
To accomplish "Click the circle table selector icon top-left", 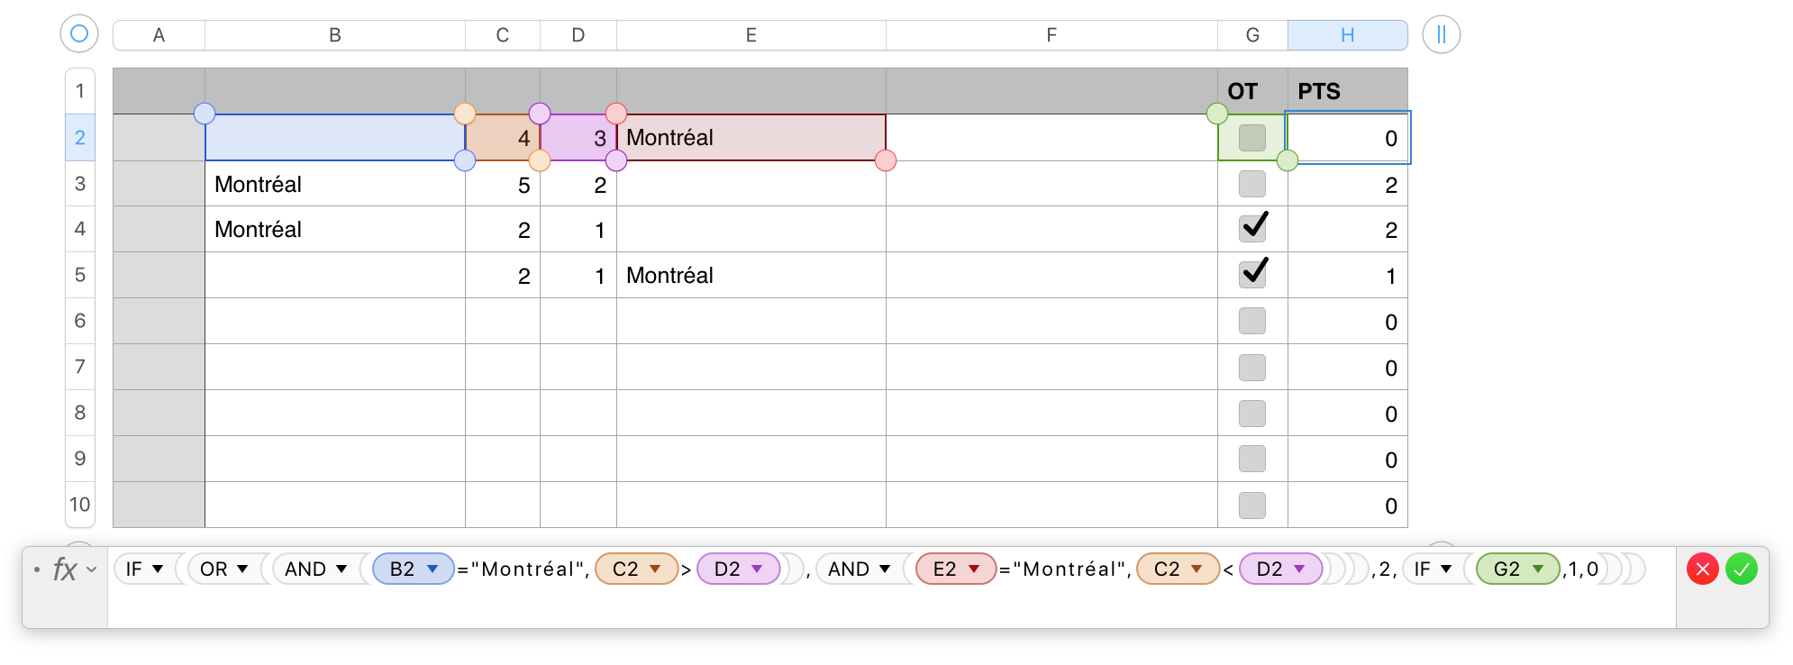I will point(79,33).
